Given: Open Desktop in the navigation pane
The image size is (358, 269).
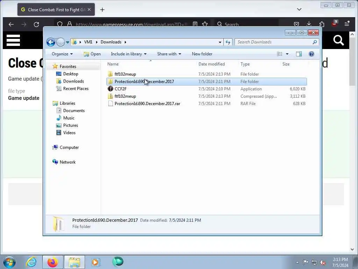Looking at the screenshot, I should (71, 74).
